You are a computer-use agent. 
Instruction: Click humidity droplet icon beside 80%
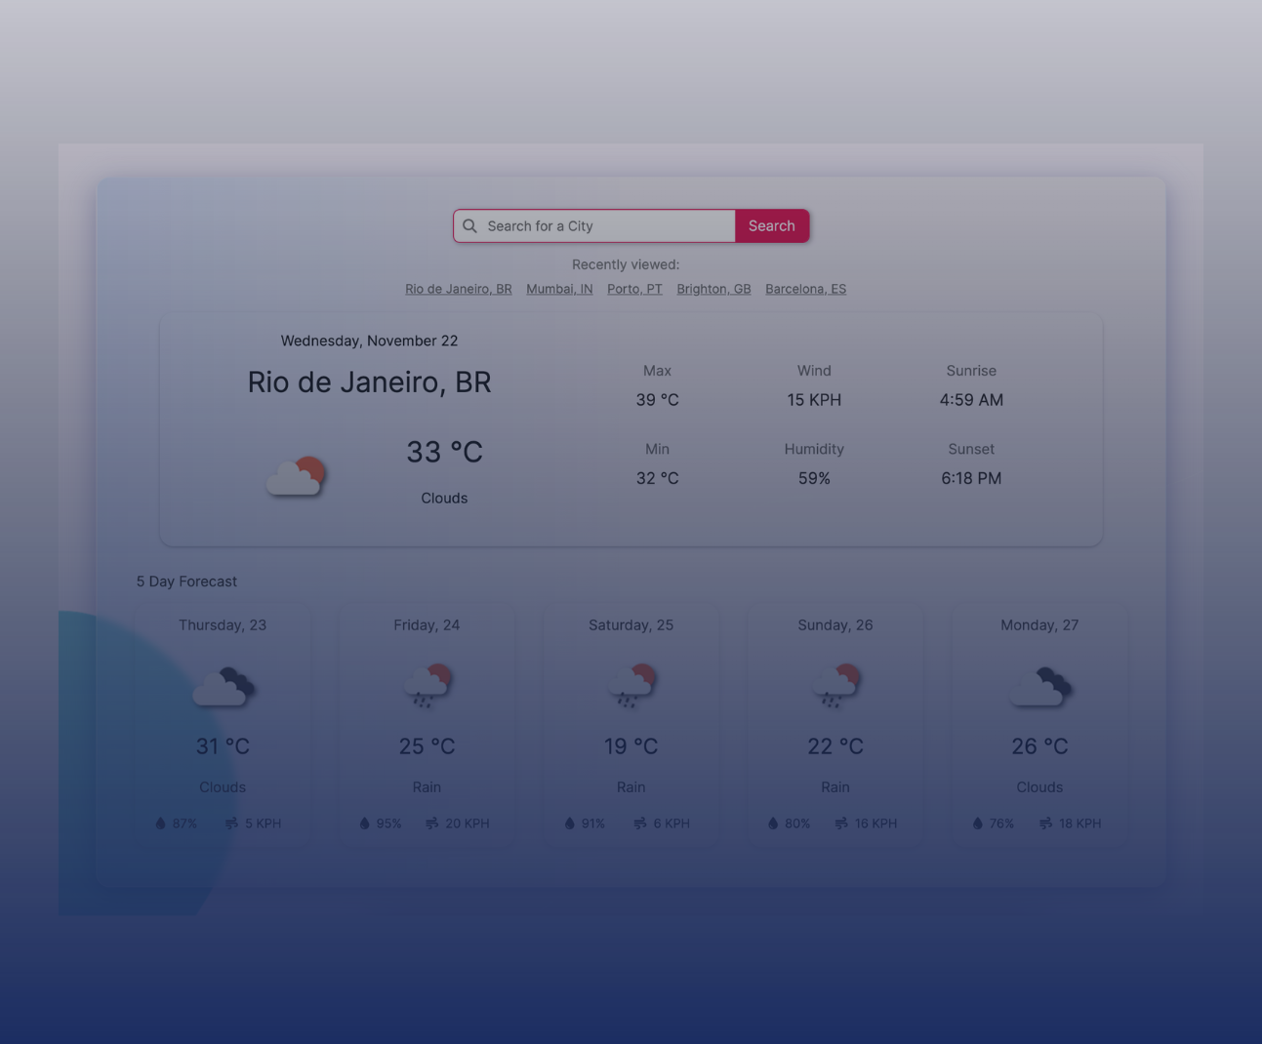[x=773, y=823]
